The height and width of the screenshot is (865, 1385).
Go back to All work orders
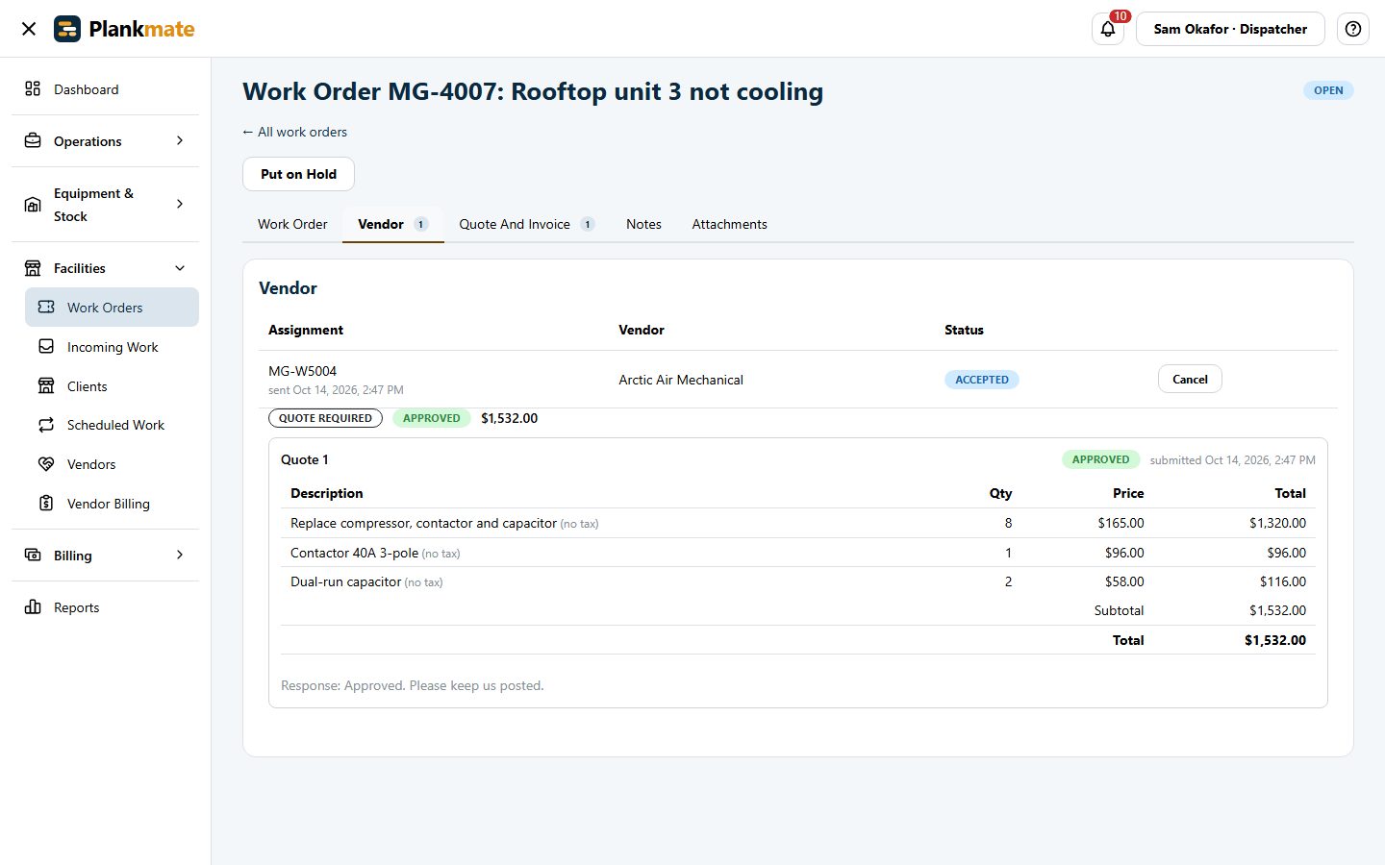coord(294,132)
